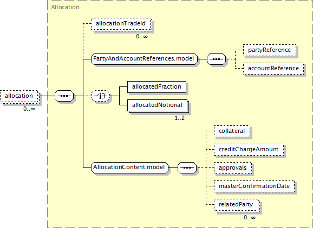Open the PartyAndAccountReferences.model group

point(145,59)
